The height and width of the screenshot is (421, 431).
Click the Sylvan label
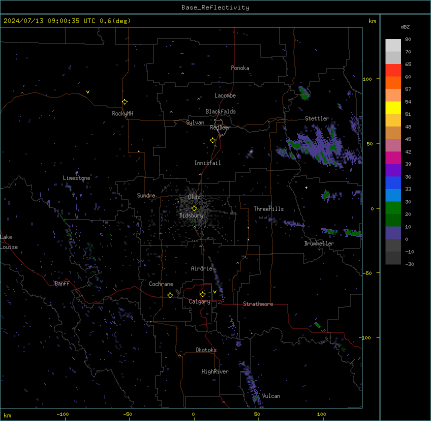point(195,122)
